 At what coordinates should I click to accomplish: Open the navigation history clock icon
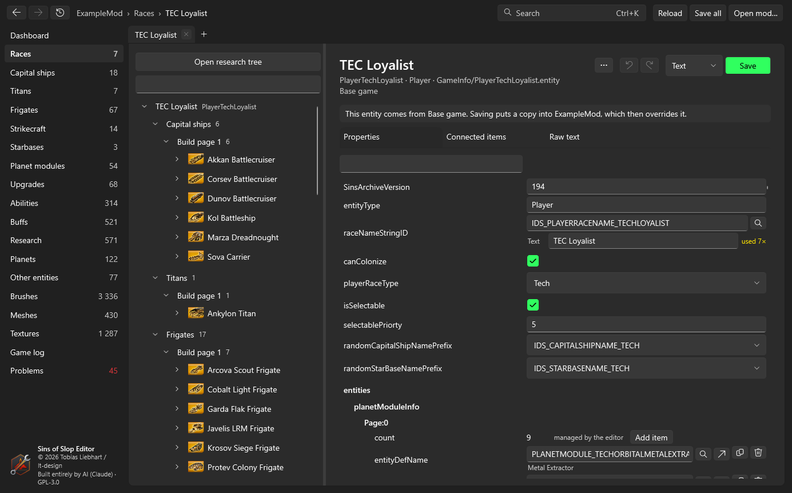(x=60, y=13)
